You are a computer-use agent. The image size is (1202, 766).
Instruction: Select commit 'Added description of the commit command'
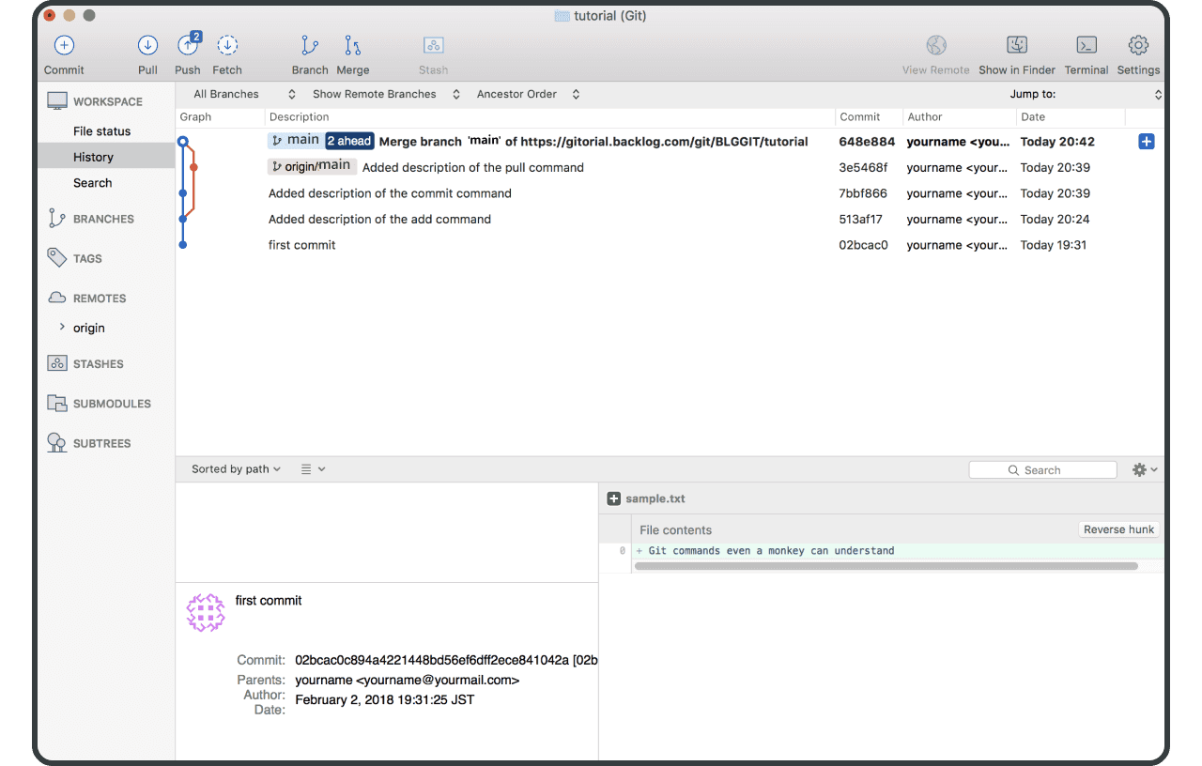[670, 193]
